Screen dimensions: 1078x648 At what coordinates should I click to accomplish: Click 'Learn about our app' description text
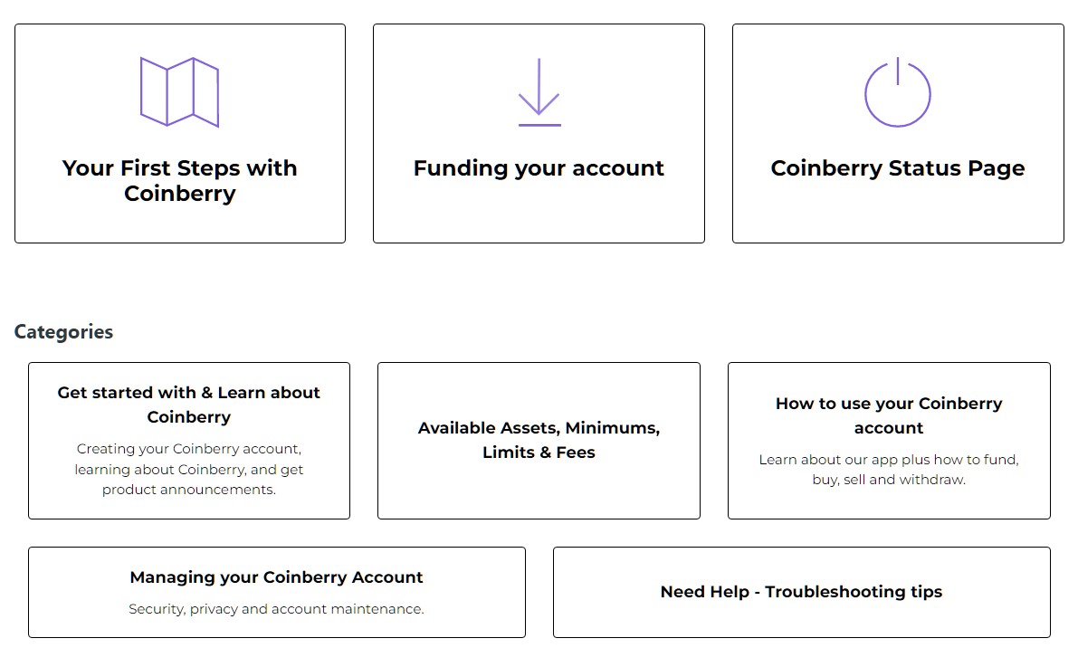coord(889,470)
